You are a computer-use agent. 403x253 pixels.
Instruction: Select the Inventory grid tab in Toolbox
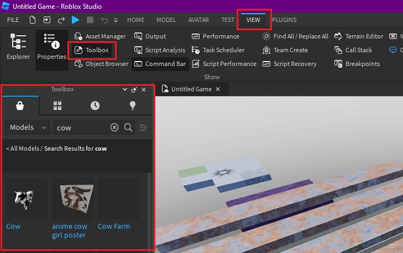click(57, 105)
